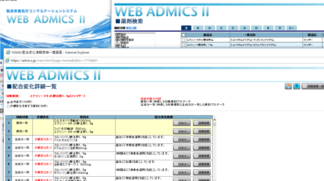Select the や kana filter tab
Image resolution: width=324 pixels, height=181 pixels.
pos(280,28)
